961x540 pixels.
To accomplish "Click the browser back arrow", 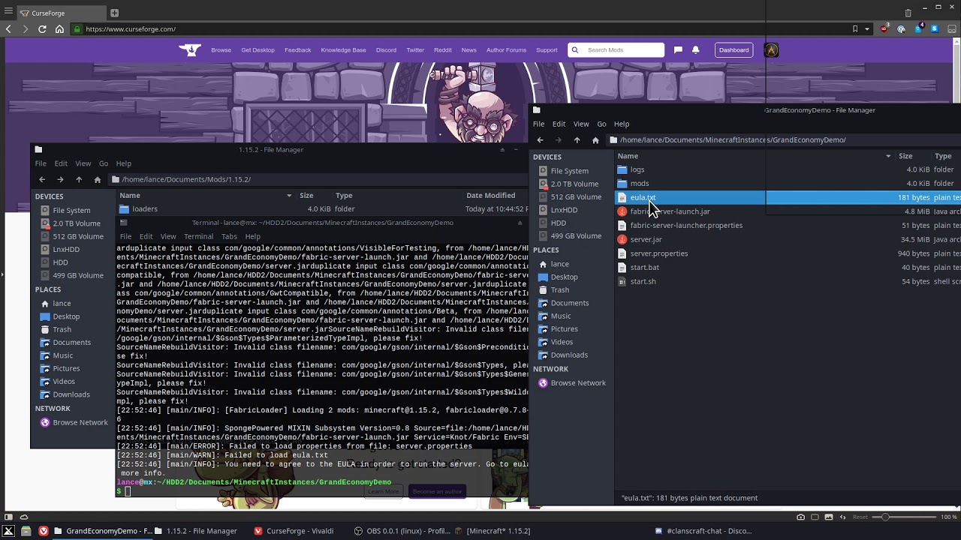I will pyautogui.click(x=8, y=29).
